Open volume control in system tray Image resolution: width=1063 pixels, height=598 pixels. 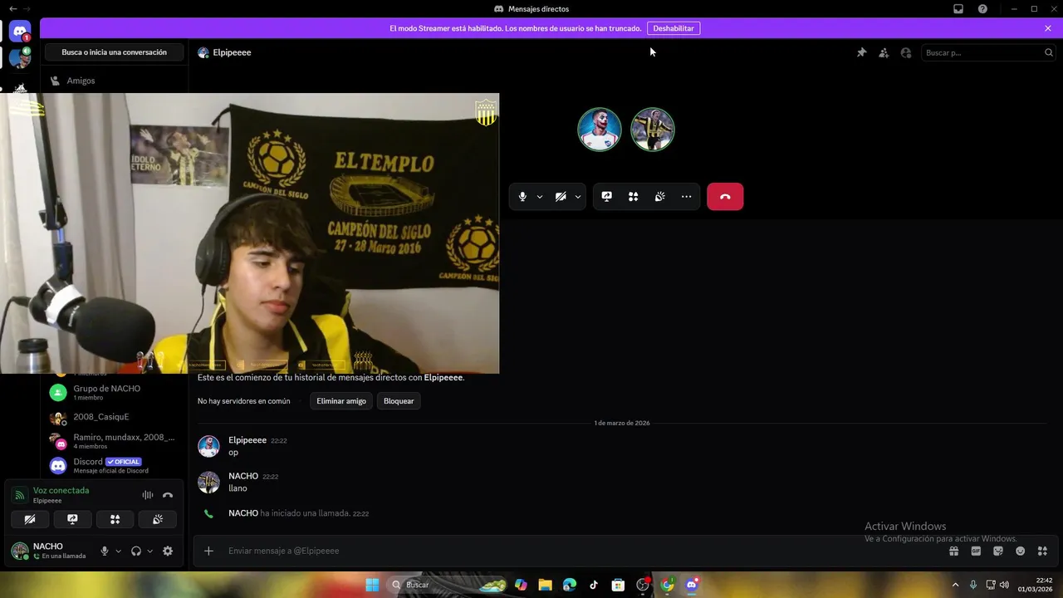(x=1004, y=585)
